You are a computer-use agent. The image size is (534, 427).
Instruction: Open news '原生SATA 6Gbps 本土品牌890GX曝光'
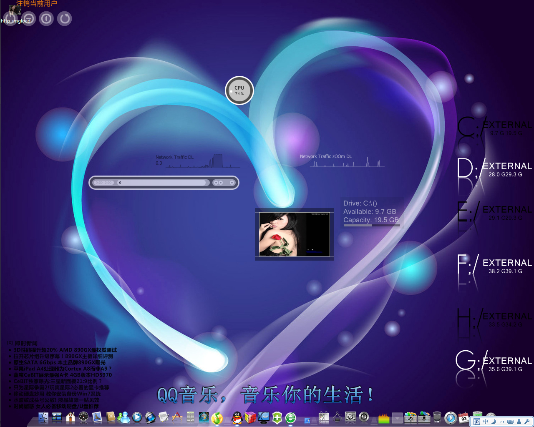(59, 362)
